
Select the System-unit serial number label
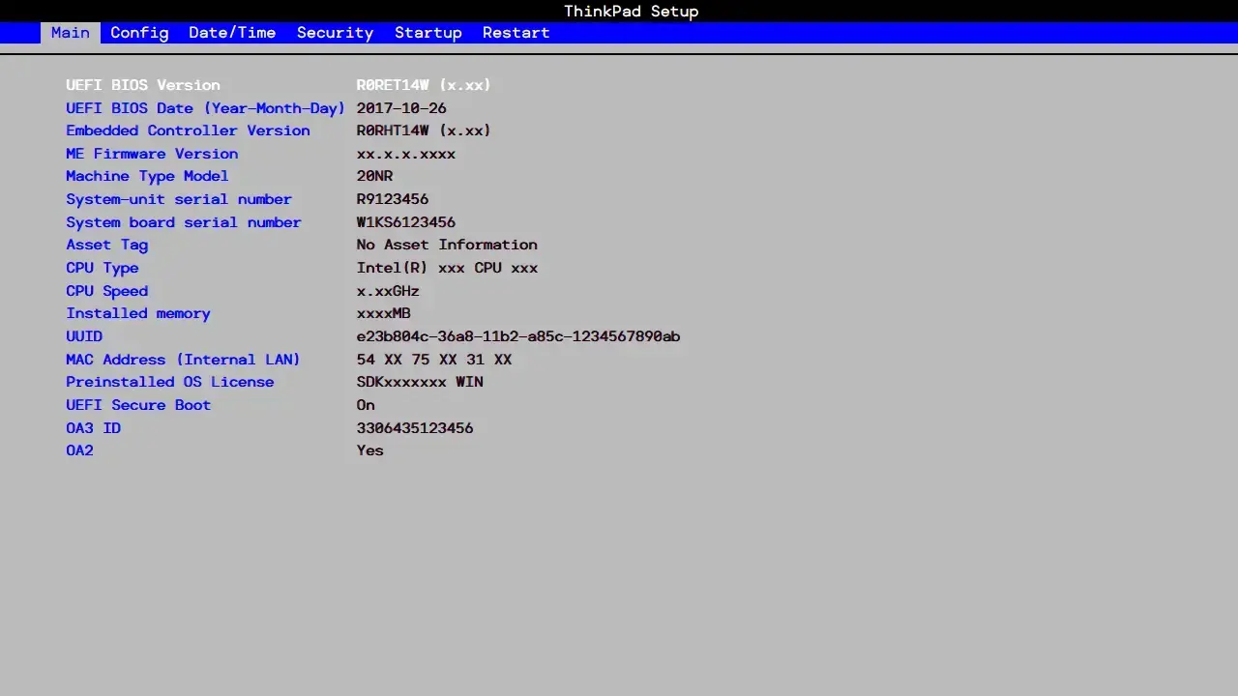click(x=179, y=199)
